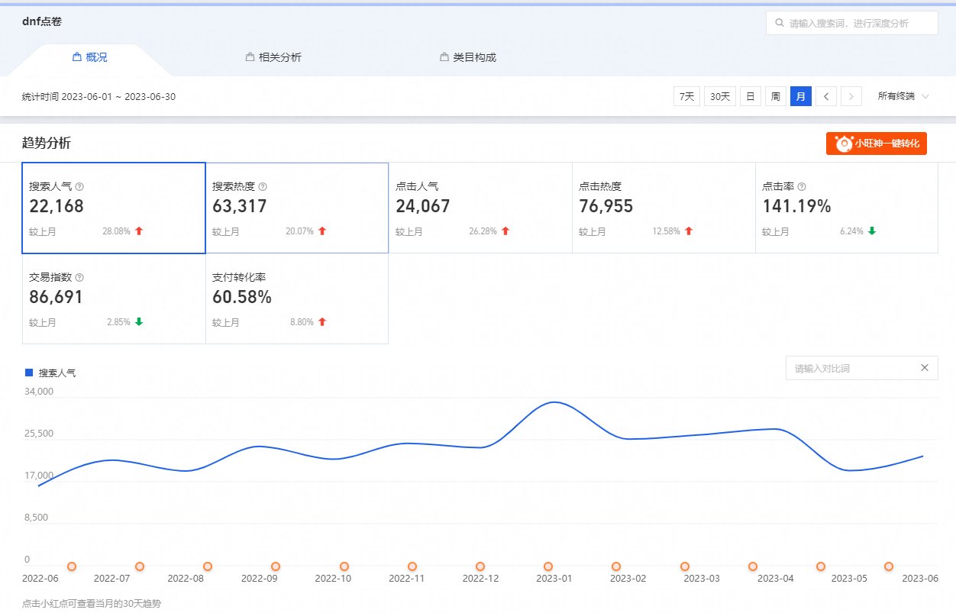Select the 周 granularity button
The height and width of the screenshot is (613, 956).
776,96
